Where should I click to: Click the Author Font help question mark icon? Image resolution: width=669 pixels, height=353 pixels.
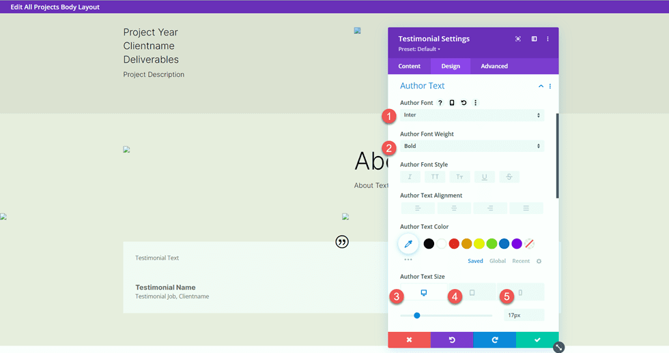pos(440,103)
